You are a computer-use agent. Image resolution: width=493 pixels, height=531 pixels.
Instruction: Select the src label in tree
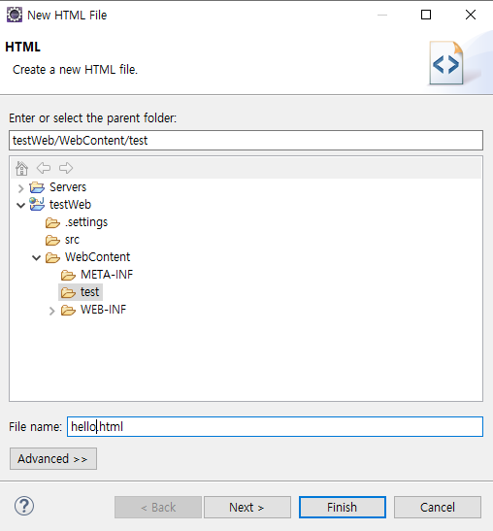(x=72, y=240)
